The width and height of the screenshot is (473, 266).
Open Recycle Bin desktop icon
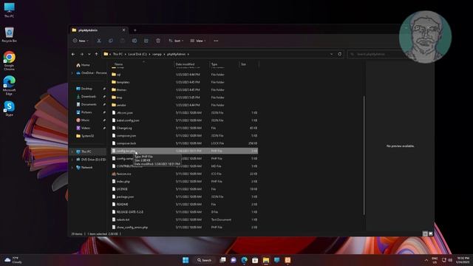pos(9,35)
